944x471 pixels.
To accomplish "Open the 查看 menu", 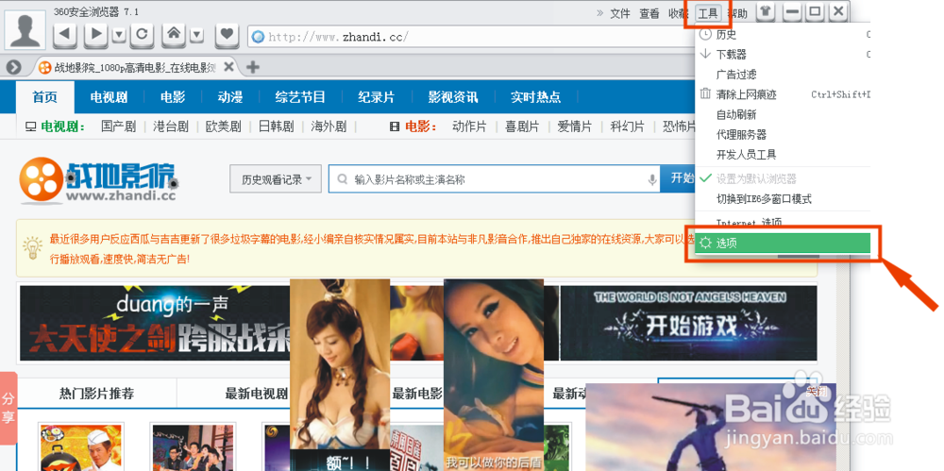I will point(649,13).
